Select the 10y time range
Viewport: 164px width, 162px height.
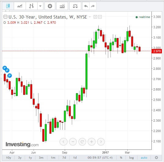pyautogui.click(x=9, y=157)
